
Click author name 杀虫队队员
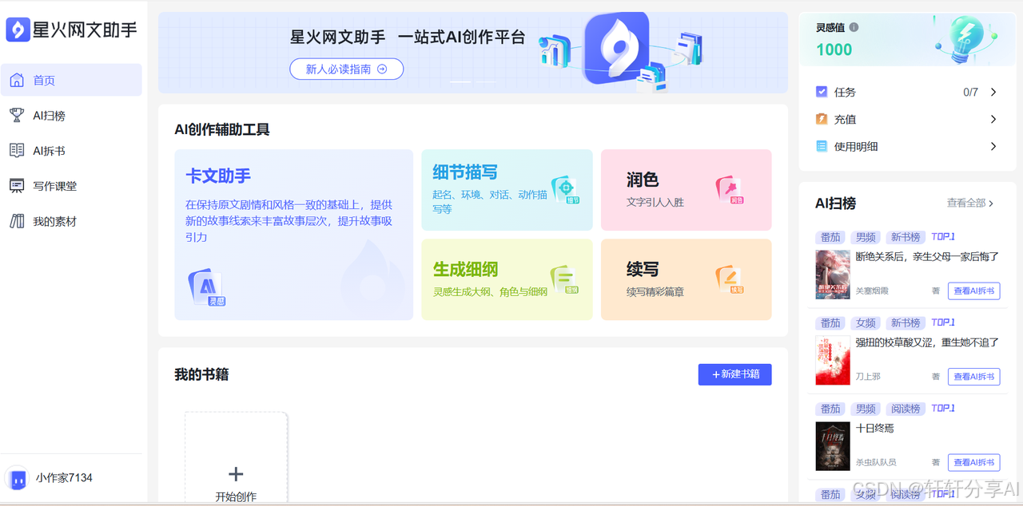(876, 462)
